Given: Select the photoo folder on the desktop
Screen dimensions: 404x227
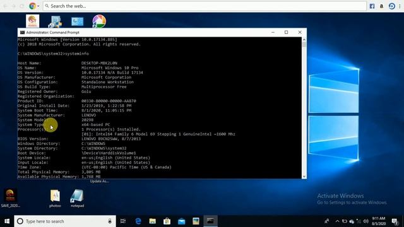Looking at the screenshot, I should (x=55, y=199).
